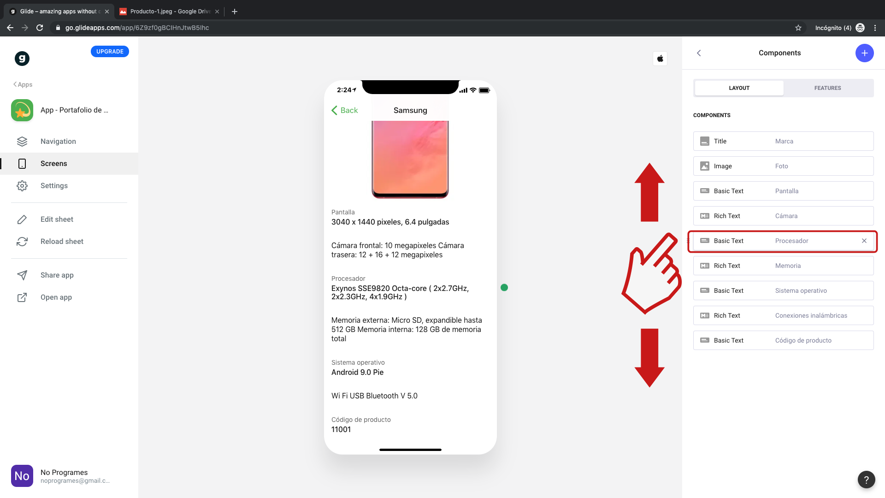Remove the Procesador component with X
Screen dimensions: 885x498
click(x=864, y=241)
